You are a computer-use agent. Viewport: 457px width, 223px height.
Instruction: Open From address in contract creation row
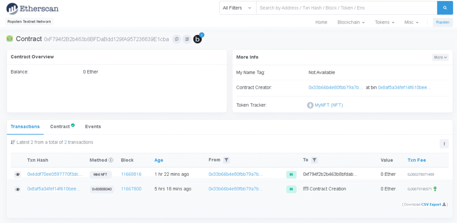click(236, 189)
